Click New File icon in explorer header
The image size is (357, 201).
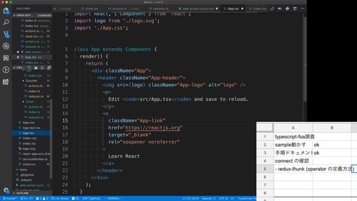coord(29,68)
